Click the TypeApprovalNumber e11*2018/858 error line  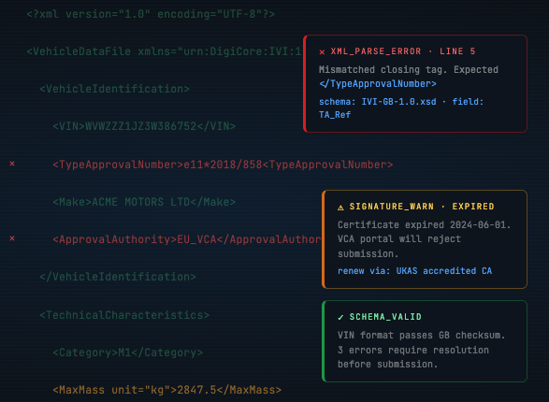(223, 165)
